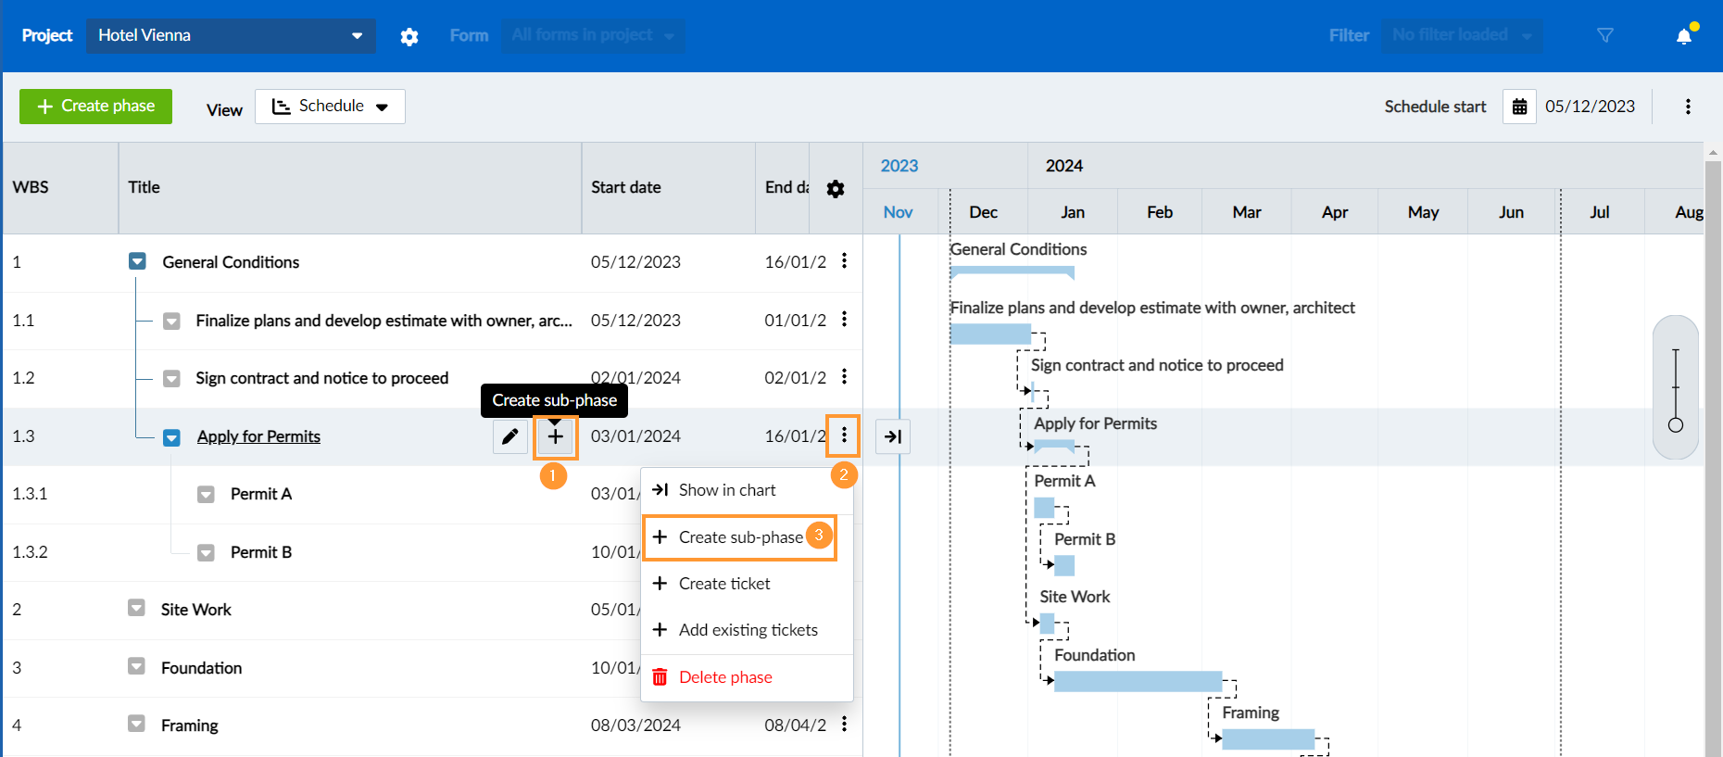The height and width of the screenshot is (757, 1723).
Task: Collapse the Apply for Permits phase
Action: (171, 437)
